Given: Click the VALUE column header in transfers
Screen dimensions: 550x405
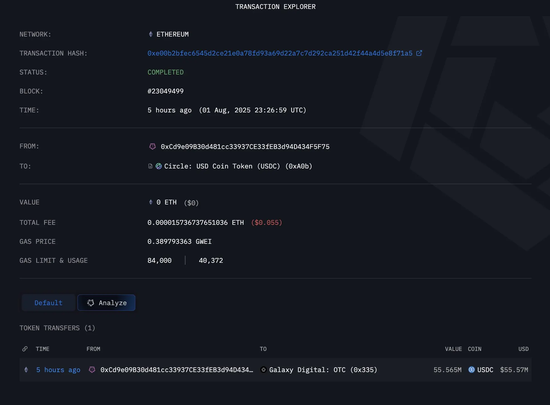Looking at the screenshot, I should coord(453,349).
